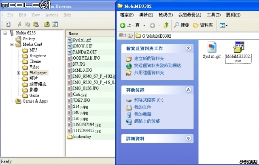Screen dimensions: 259x165
Task: Click the gray Forward arrow in Explorer
Action: pos(152,25)
